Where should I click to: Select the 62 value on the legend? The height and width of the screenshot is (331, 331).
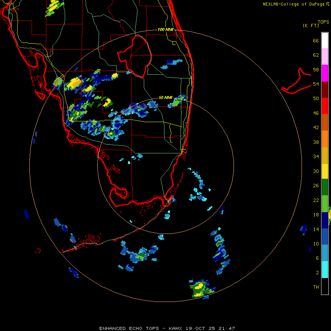pyautogui.click(x=316, y=55)
